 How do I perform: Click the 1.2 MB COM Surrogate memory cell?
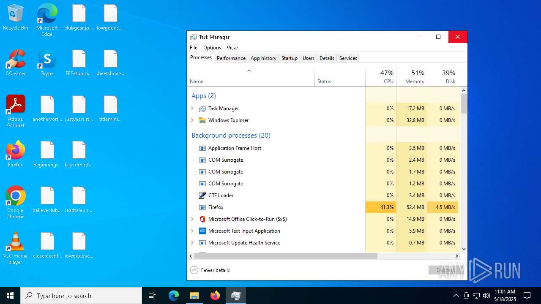tap(412, 184)
